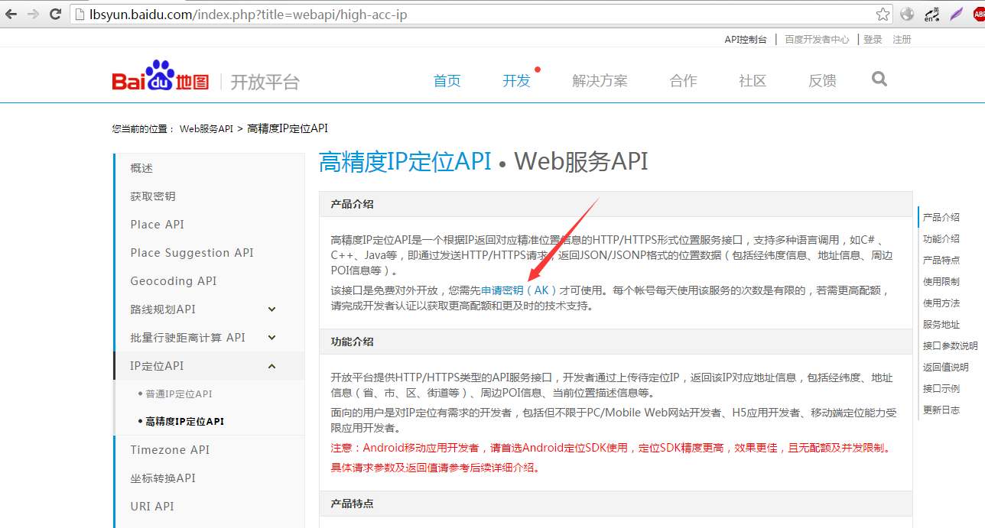
Task: Select URI API in sidebar
Action: pyautogui.click(x=151, y=507)
